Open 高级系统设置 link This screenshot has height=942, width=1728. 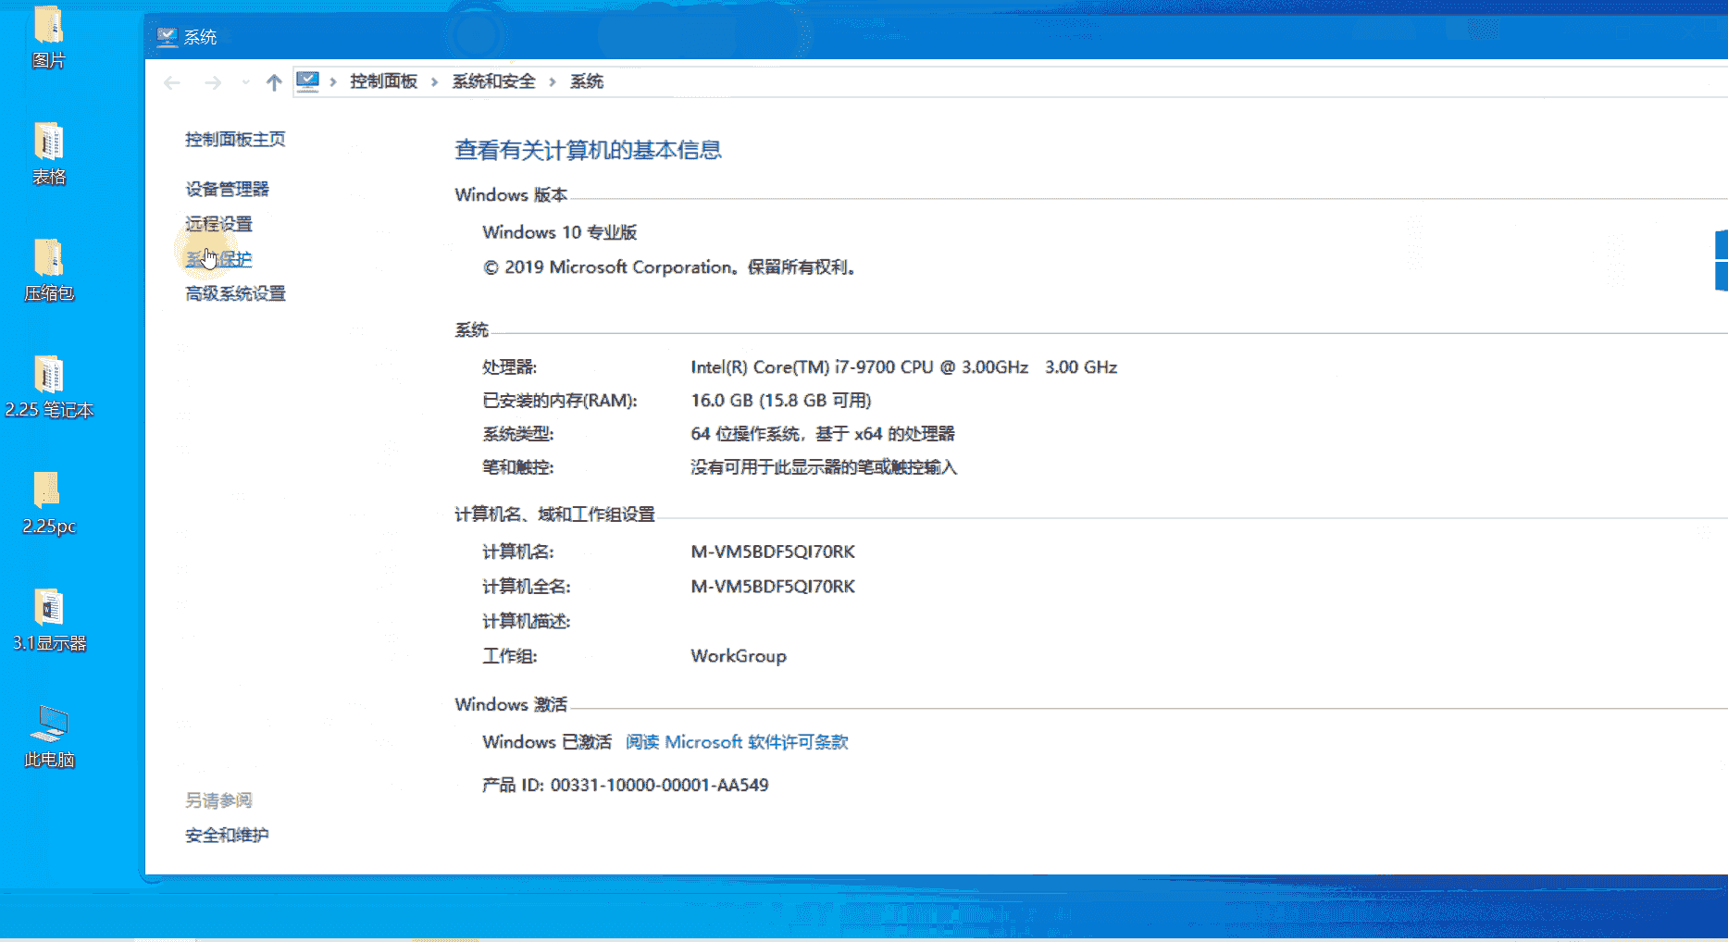click(235, 293)
